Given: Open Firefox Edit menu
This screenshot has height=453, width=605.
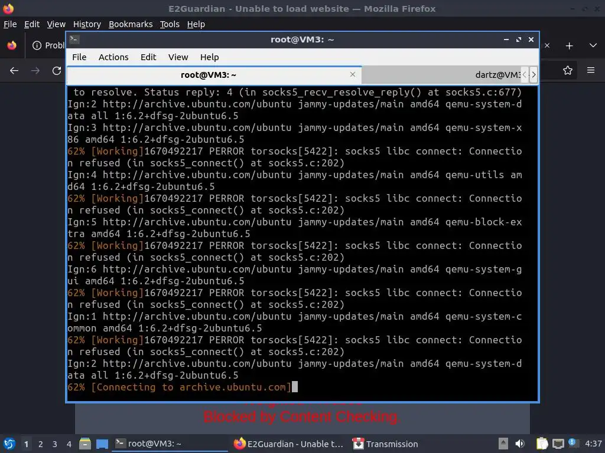Looking at the screenshot, I should pyautogui.click(x=32, y=24).
